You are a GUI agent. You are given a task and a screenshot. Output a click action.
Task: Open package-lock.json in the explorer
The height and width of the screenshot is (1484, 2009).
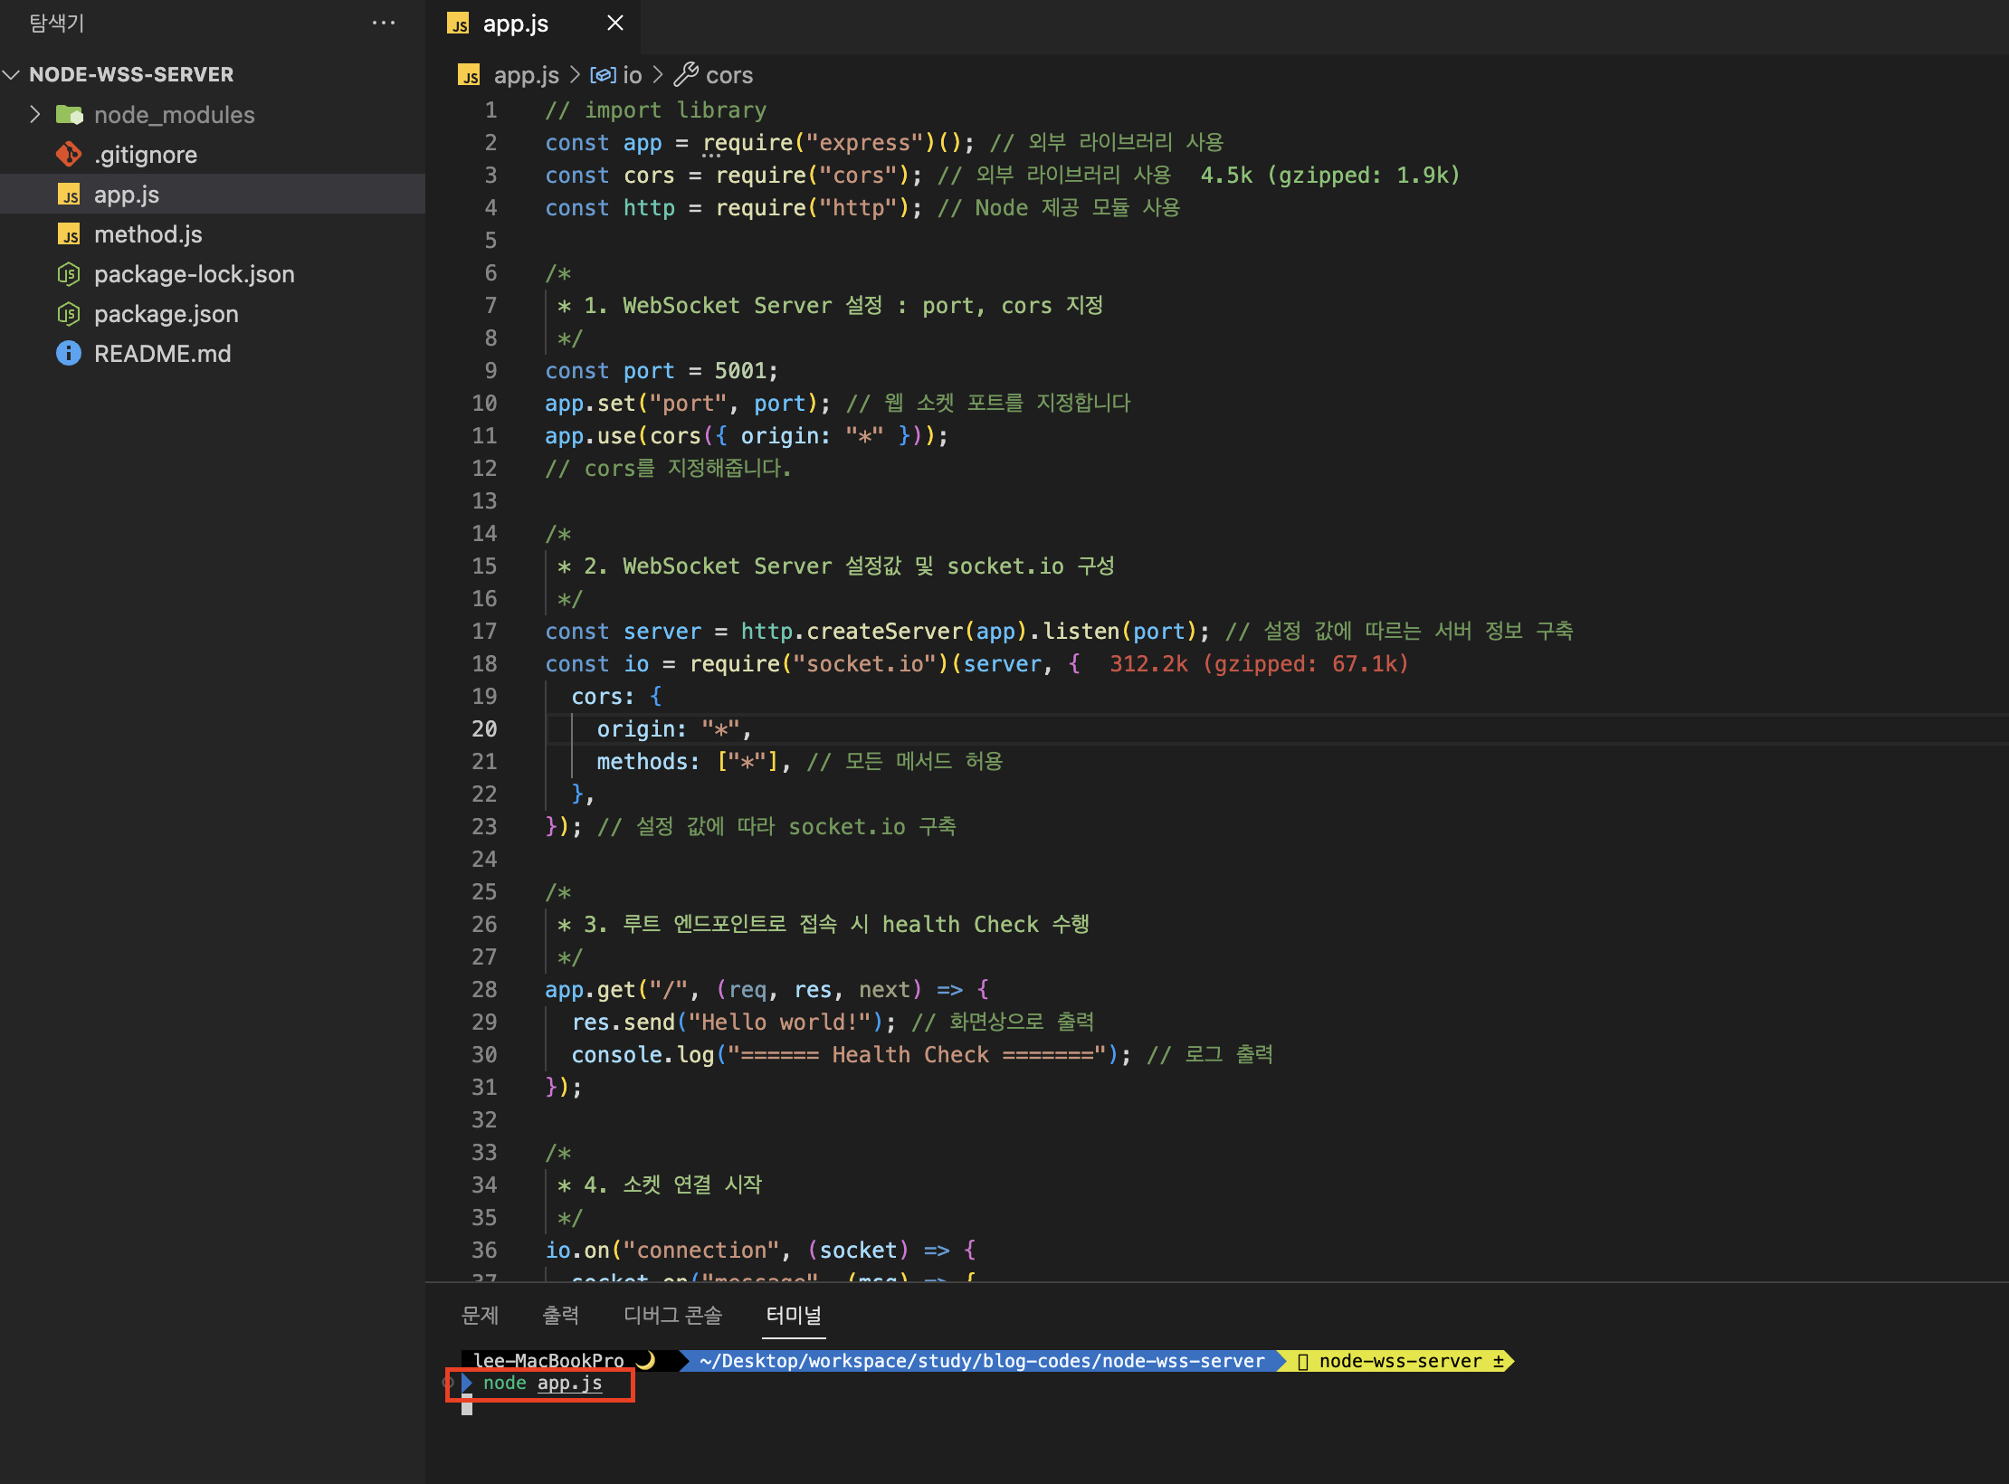(194, 274)
